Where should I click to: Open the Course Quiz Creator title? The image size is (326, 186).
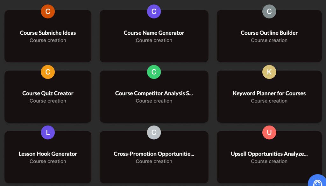click(48, 93)
